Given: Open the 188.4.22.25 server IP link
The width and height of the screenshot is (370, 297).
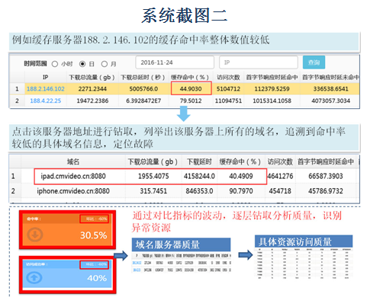Looking at the screenshot, I should click(46, 101).
